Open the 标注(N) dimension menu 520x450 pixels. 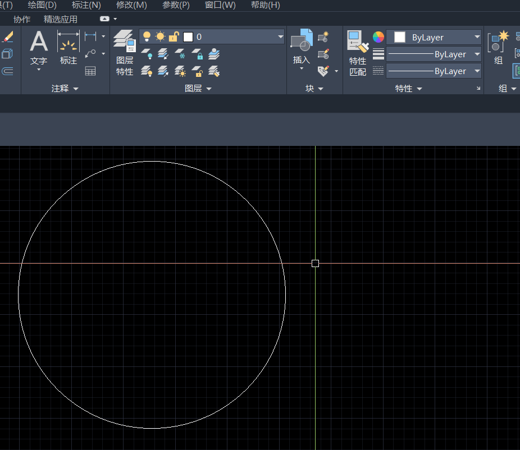86,5
